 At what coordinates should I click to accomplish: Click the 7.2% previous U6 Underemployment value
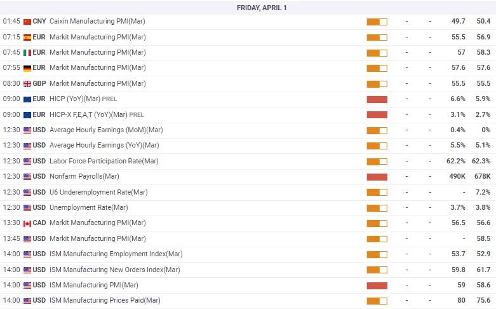pyautogui.click(x=483, y=192)
